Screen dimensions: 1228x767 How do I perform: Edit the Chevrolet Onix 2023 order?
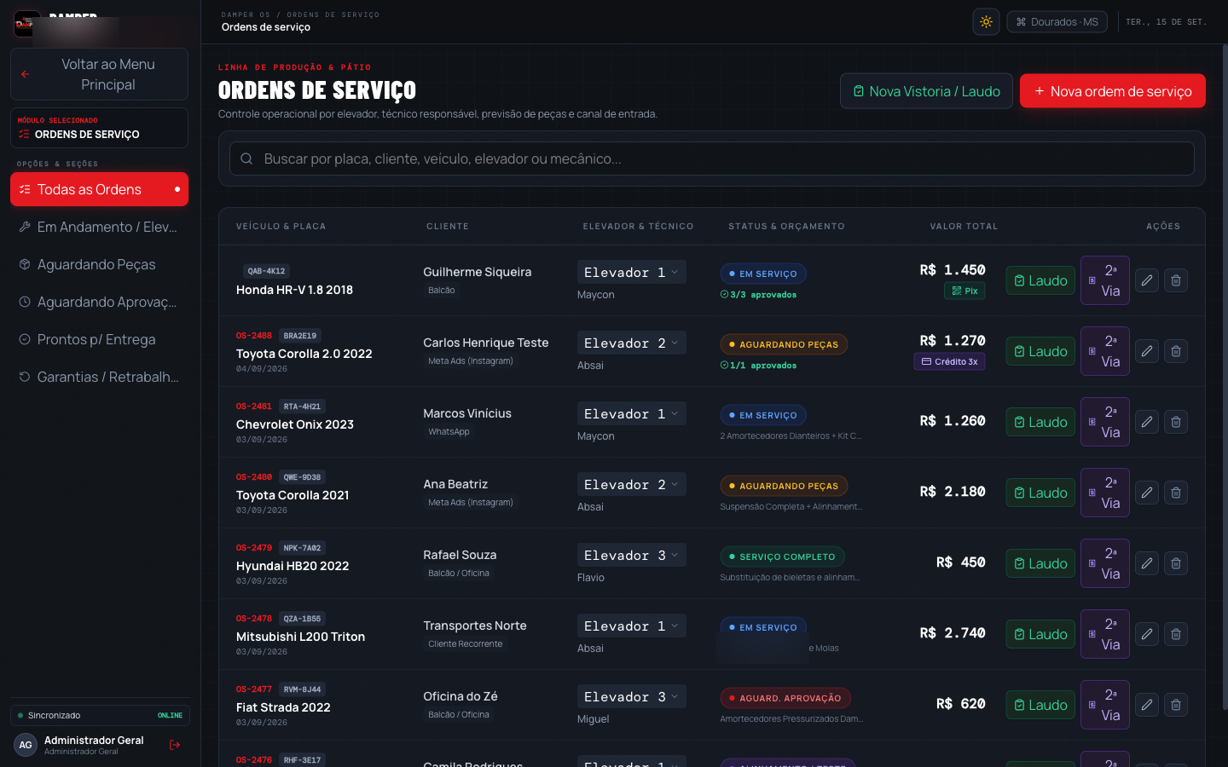1147,422
